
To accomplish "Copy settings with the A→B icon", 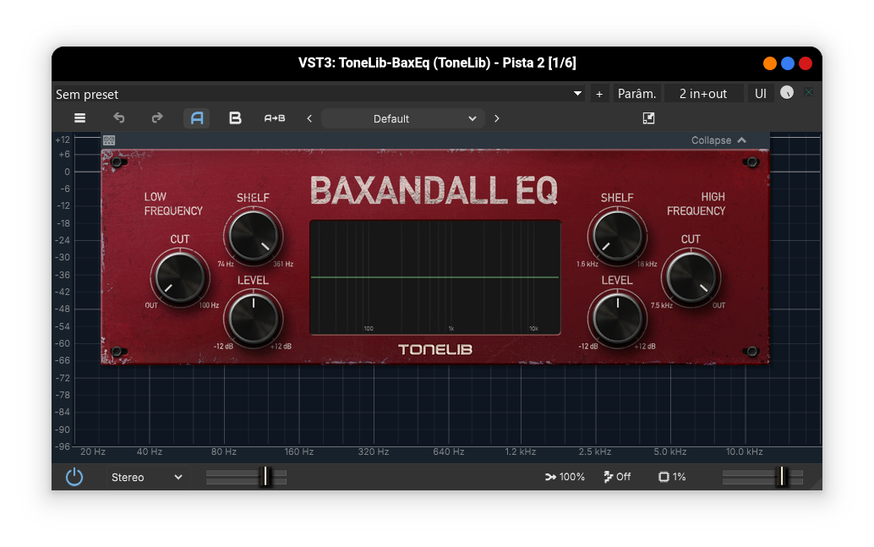I will [275, 118].
